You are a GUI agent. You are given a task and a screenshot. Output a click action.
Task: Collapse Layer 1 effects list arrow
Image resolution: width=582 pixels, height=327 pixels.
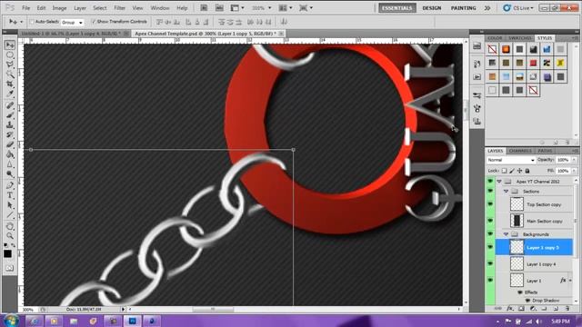coord(570,281)
